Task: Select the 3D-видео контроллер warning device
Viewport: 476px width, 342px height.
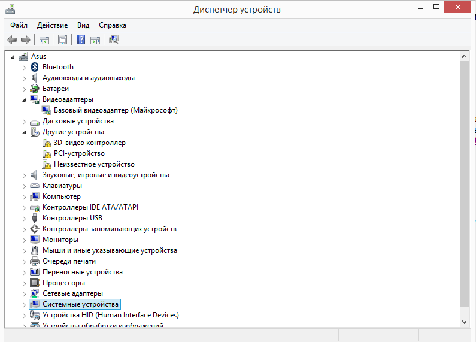Action: tap(89, 143)
